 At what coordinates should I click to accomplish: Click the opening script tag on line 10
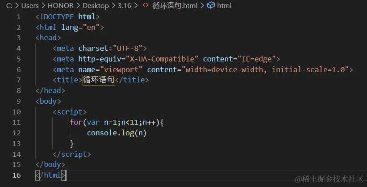pyautogui.click(x=70, y=112)
